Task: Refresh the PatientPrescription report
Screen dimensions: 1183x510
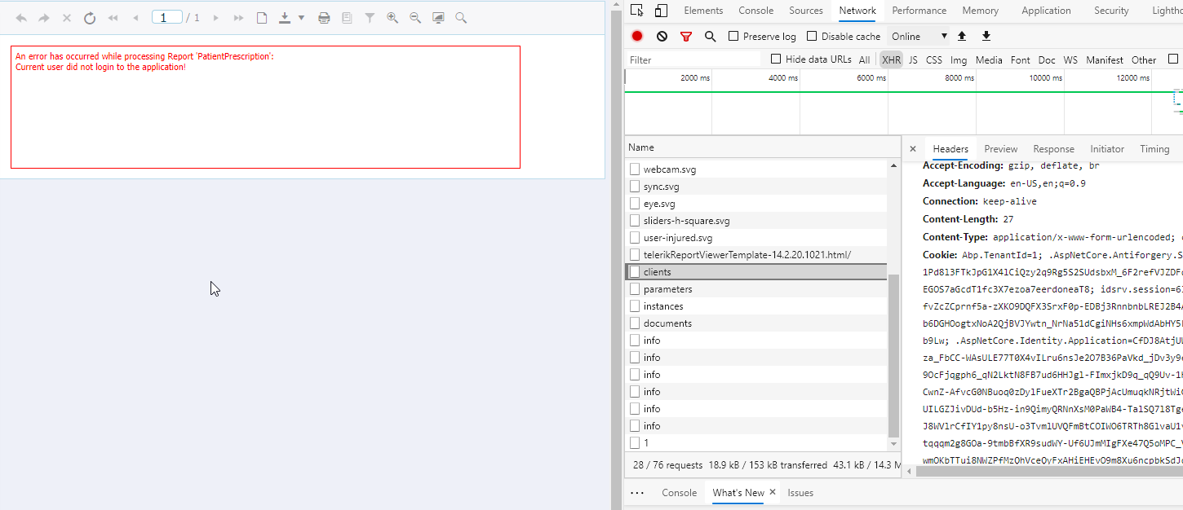Action: [90, 17]
